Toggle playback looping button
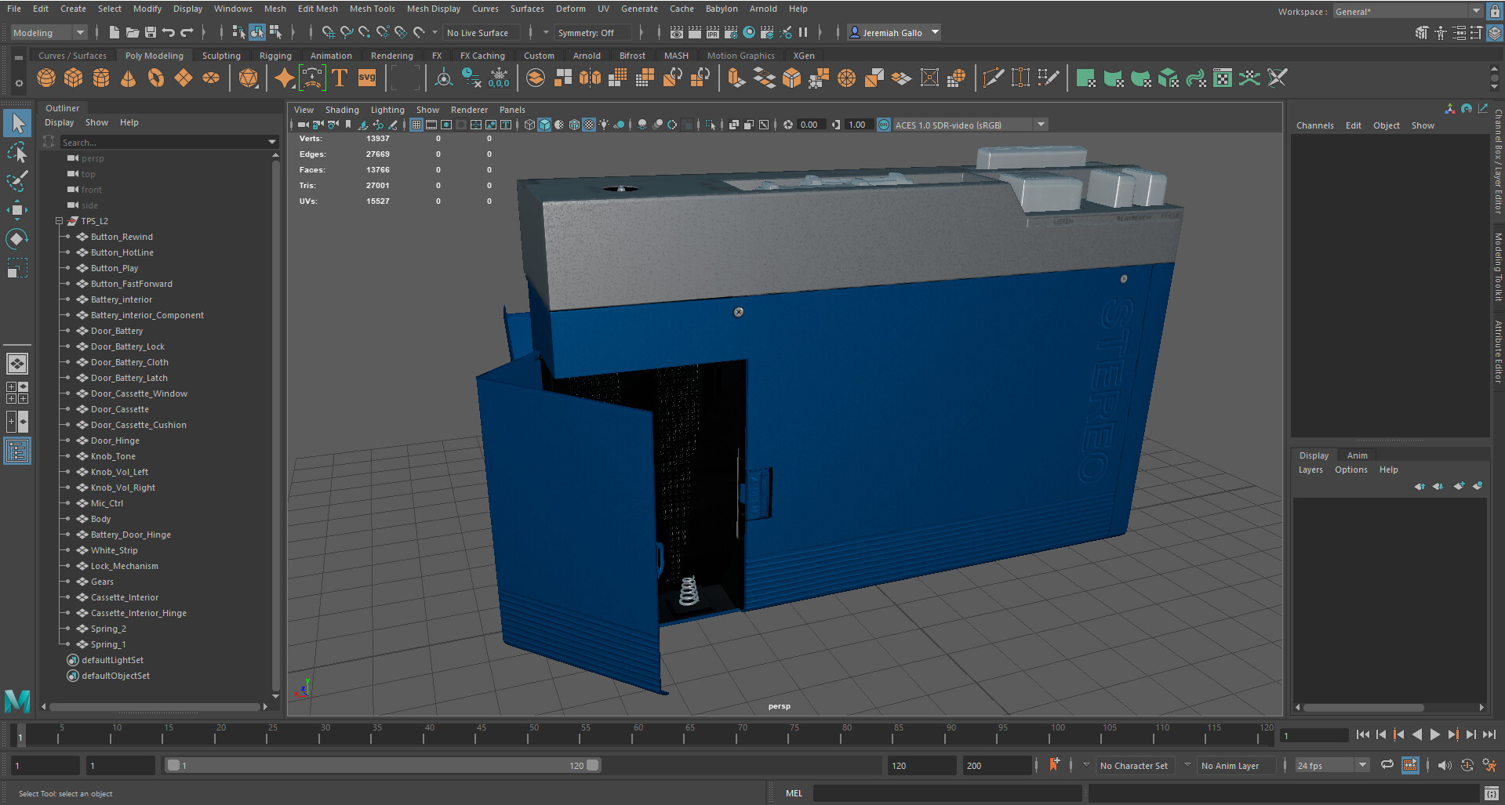The height and width of the screenshot is (805, 1505). click(x=1387, y=765)
